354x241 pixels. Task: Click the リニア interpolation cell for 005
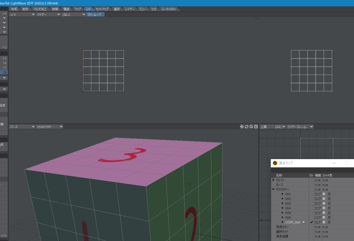(x=318, y=213)
